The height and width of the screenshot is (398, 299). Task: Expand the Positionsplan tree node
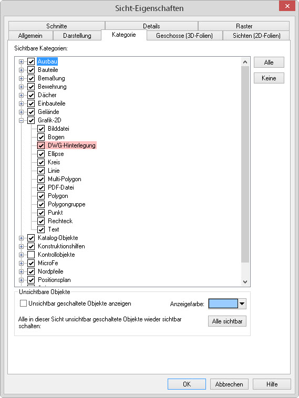[22, 280]
